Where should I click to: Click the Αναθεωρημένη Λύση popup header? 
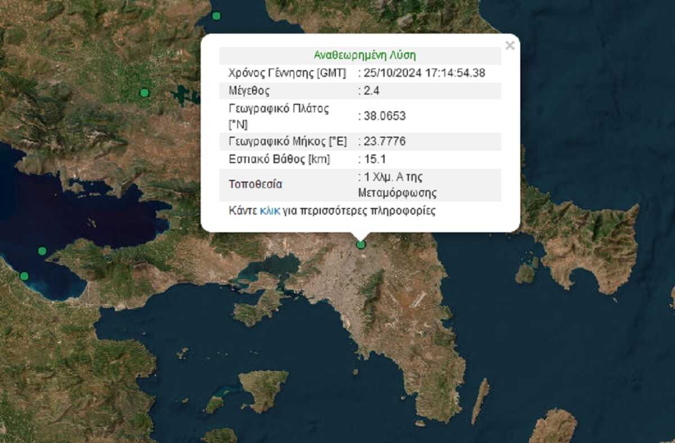pyautogui.click(x=364, y=55)
